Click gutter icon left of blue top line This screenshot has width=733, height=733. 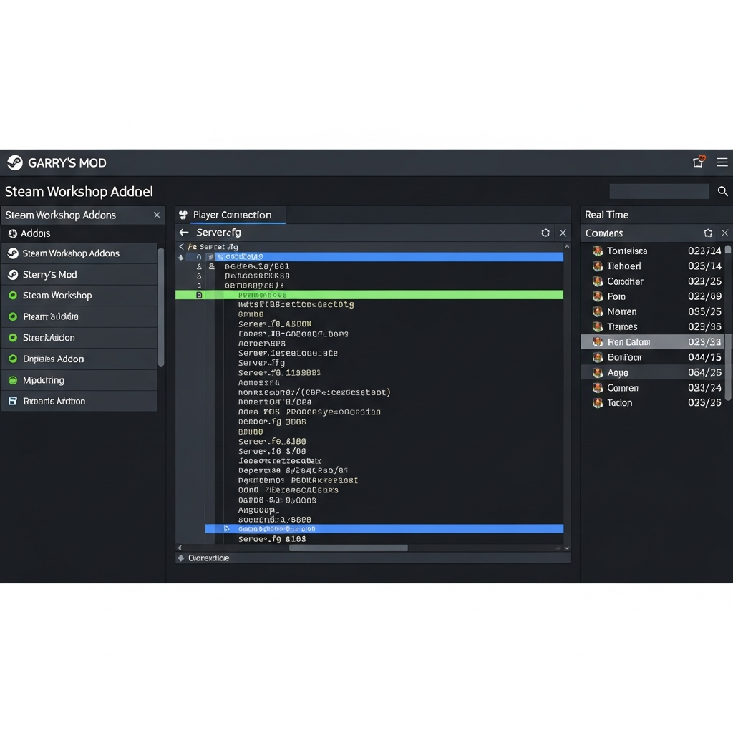(181, 257)
